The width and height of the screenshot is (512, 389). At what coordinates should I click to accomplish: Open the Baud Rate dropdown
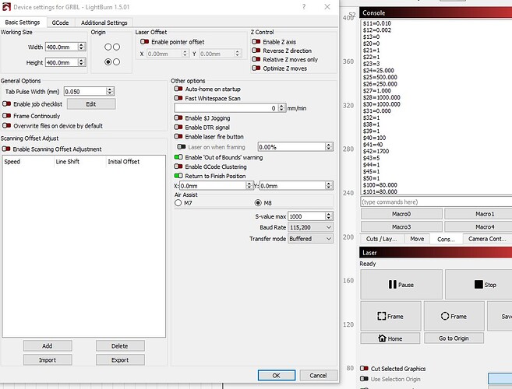click(310, 227)
